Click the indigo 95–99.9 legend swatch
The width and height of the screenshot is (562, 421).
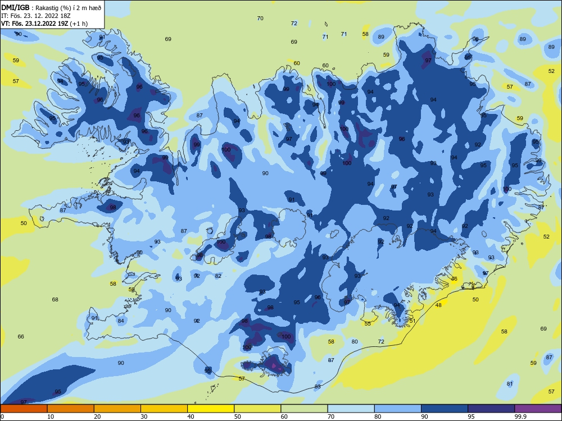[491, 409]
